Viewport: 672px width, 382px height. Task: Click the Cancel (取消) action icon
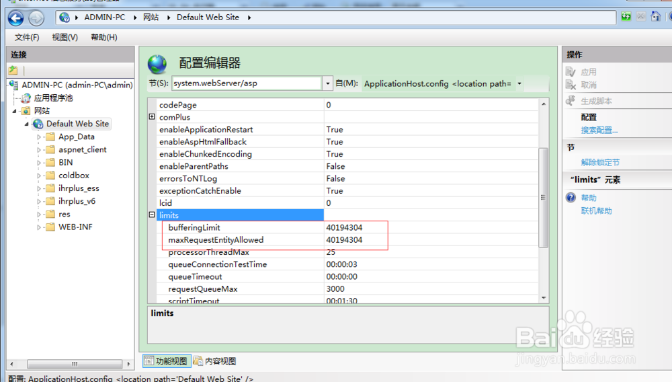571,85
